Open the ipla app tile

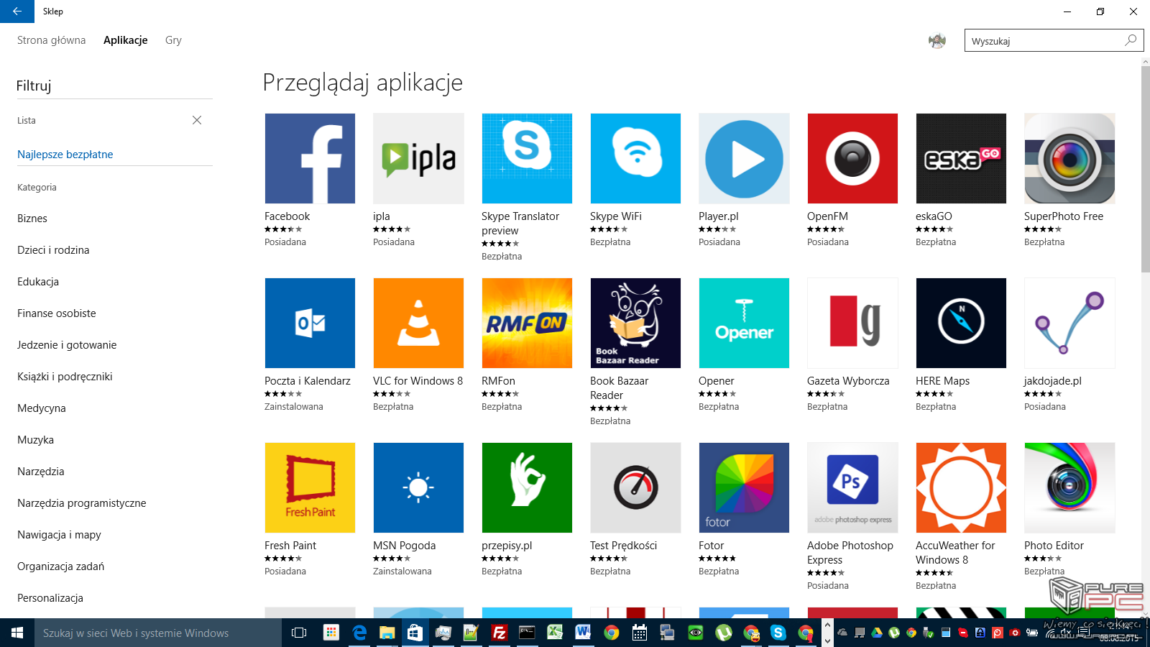tap(418, 158)
